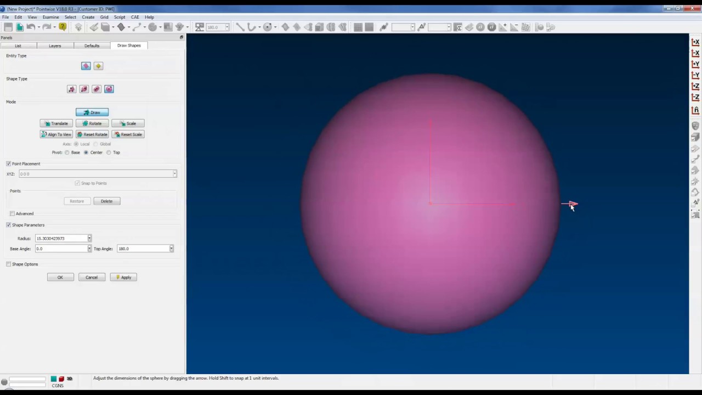The height and width of the screenshot is (395, 702).
Task: Open the Grid menu
Action: [104, 17]
